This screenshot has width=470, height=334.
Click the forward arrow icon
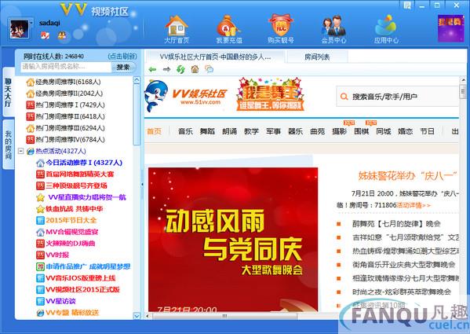166,70
